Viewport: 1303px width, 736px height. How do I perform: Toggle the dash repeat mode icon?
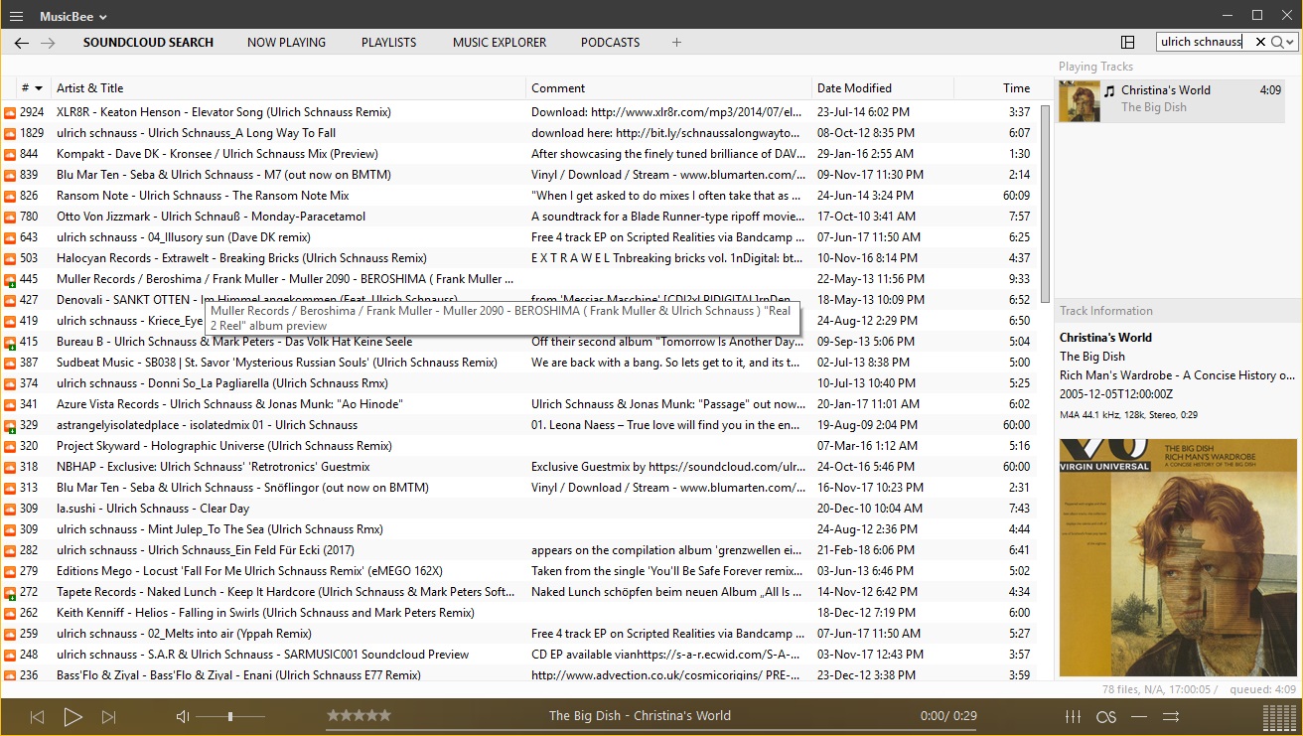pos(1139,716)
